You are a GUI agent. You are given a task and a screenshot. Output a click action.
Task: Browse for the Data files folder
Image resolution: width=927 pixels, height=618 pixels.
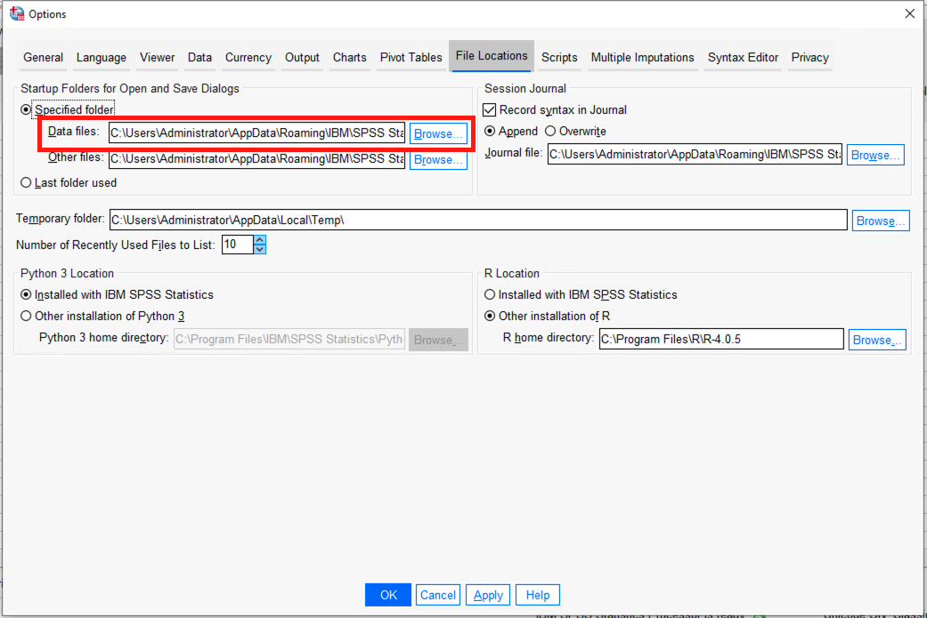[x=438, y=133]
